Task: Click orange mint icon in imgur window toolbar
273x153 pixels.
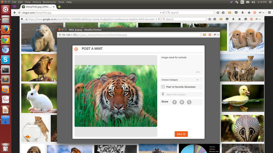Action: (255, 13)
